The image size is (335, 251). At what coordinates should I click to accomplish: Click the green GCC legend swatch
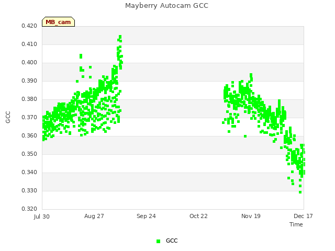coord(158,241)
